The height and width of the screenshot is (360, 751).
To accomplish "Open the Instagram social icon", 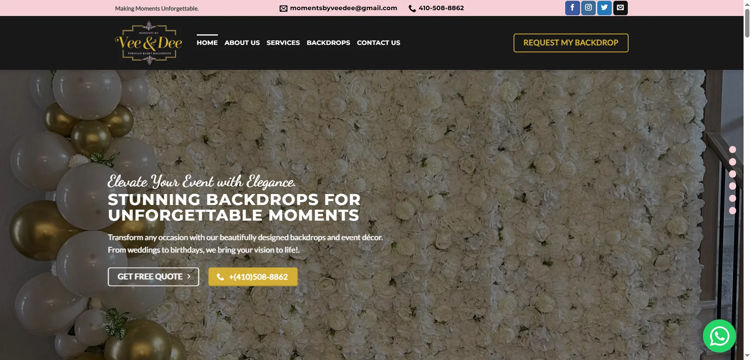I will click(588, 8).
